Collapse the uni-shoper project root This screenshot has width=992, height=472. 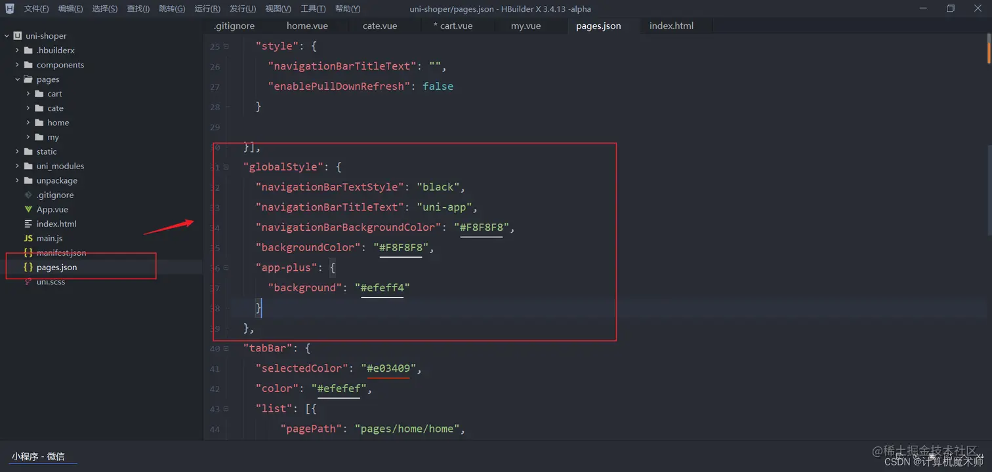(x=7, y=36)
